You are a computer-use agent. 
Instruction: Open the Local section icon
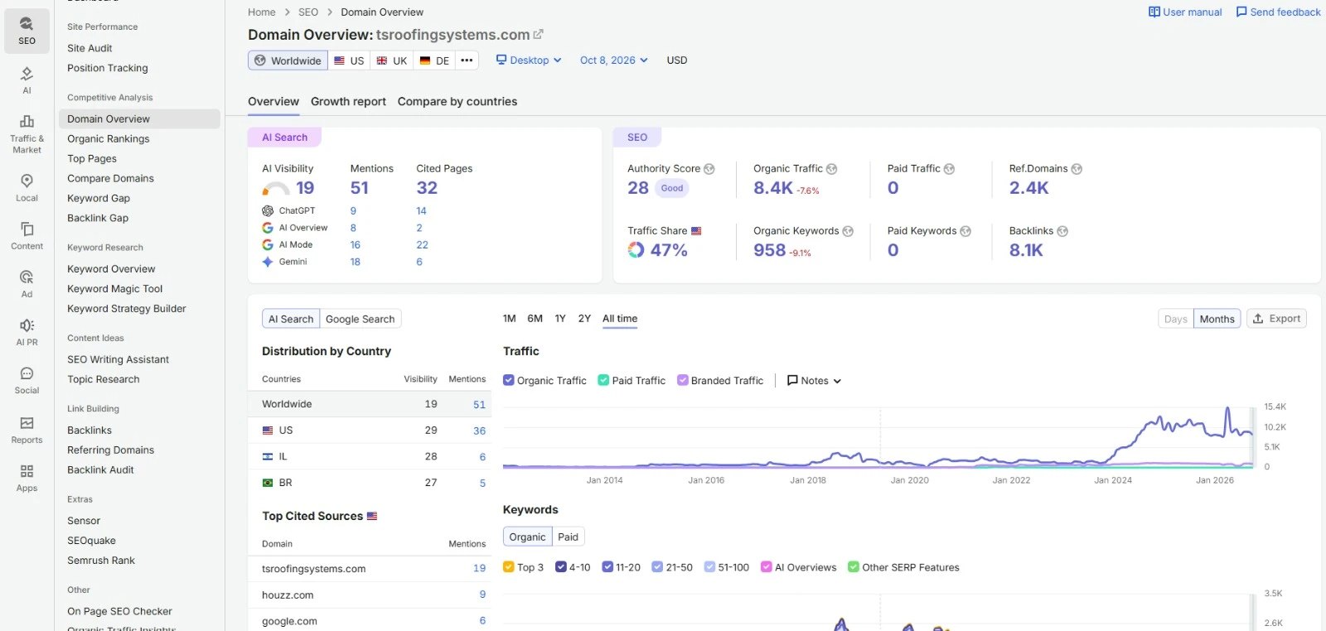(x=27, y=181)
